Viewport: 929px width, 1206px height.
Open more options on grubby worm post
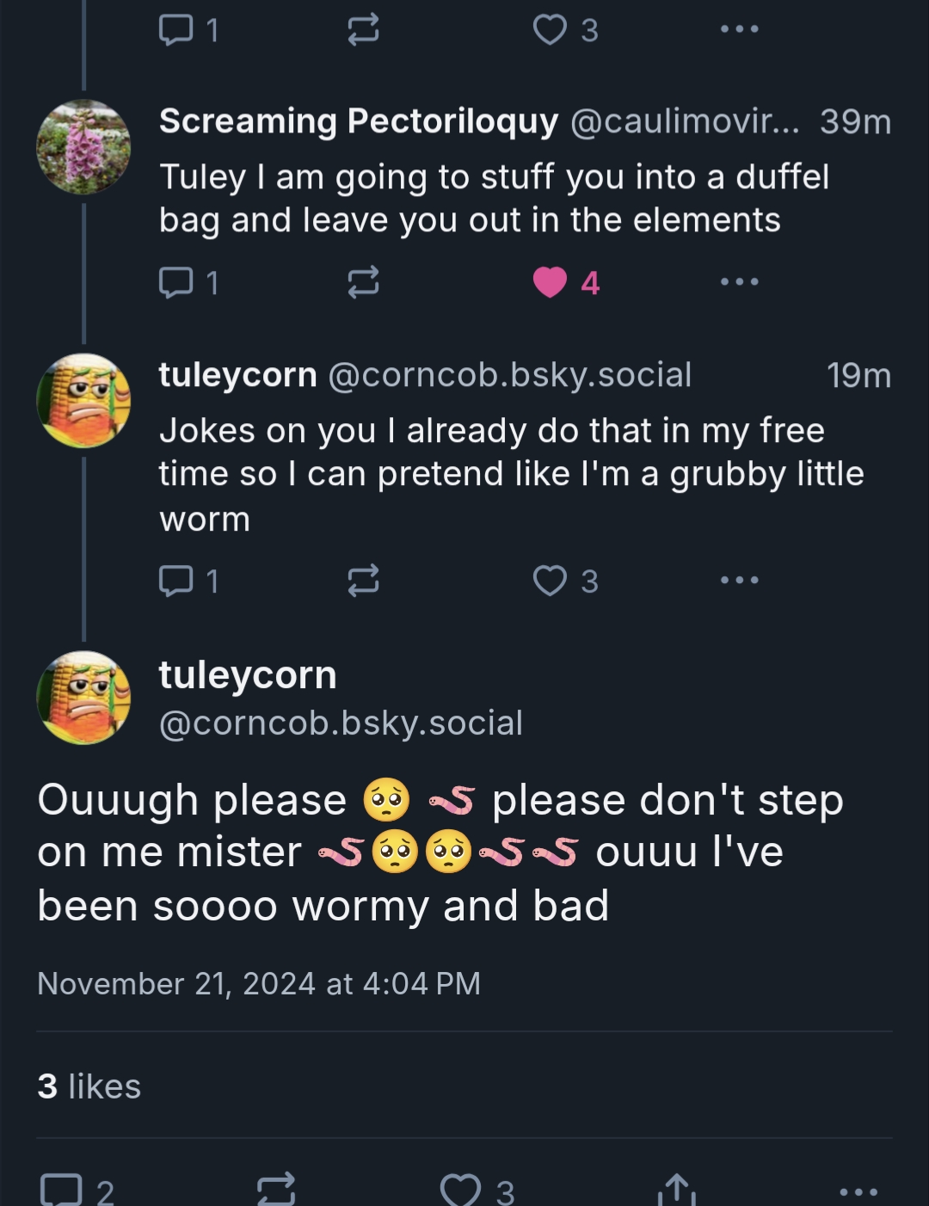(x=740, y=581)
